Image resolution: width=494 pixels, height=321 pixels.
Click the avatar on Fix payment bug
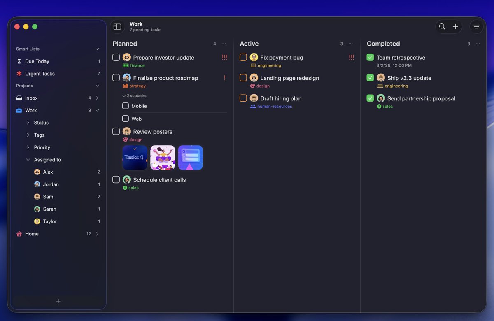254,57
